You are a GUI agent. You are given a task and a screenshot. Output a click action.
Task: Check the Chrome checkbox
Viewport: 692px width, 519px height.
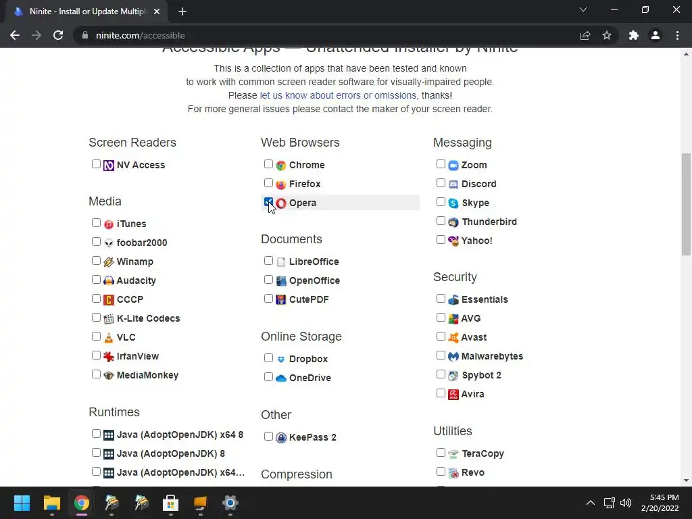[x=268, y=164]
